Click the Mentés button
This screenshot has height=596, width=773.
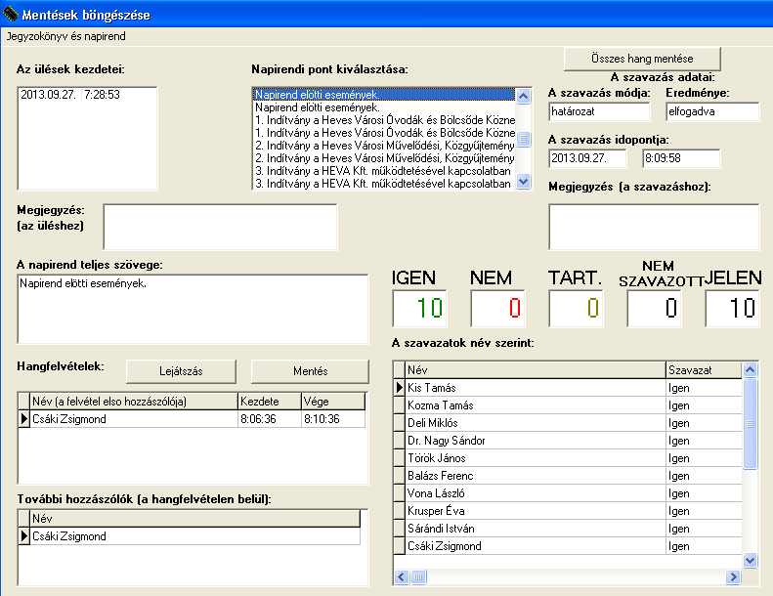(310, 371)
